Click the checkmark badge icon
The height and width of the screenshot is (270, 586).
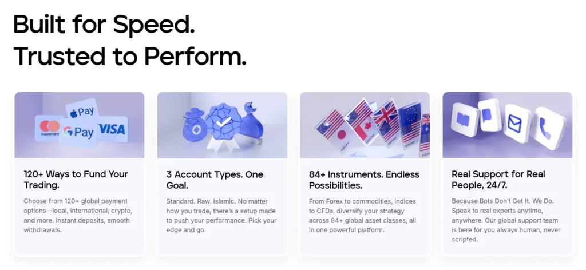[223, 123]
